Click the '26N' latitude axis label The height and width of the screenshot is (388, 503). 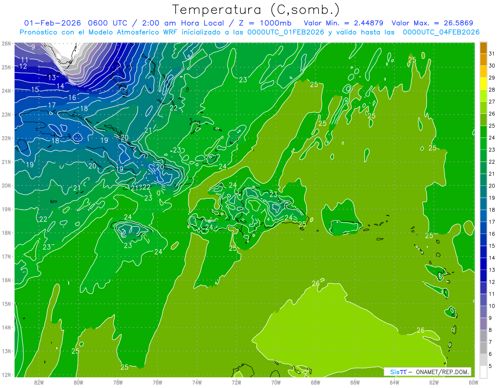tap(6, 44)
